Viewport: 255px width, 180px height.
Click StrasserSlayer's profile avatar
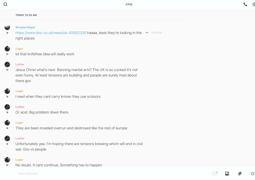(x=7, y=28)
